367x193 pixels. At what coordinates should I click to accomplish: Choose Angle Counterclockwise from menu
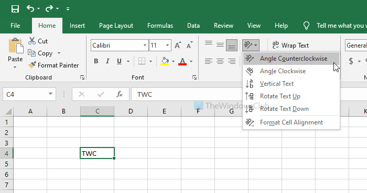[291, 59]
